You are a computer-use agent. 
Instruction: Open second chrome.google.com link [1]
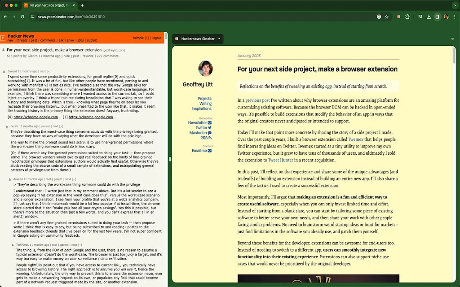pos(92,117)
